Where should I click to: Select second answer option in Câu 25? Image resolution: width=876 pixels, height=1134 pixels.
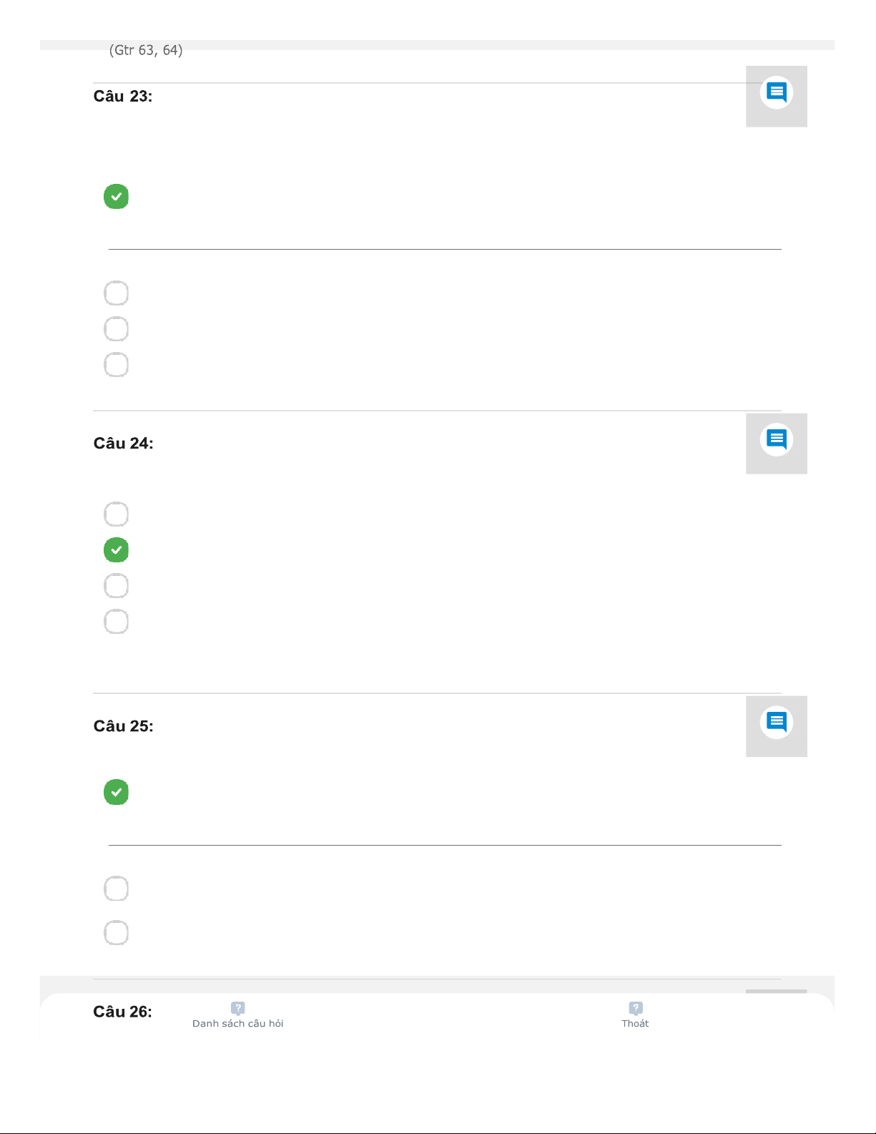116,889
